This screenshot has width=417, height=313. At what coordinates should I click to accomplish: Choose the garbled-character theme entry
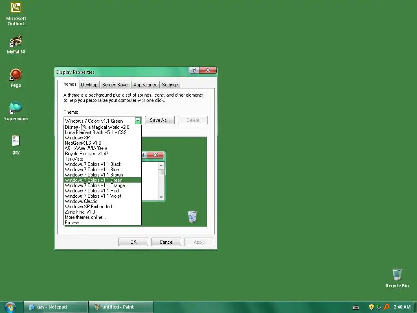pos(102,148)
